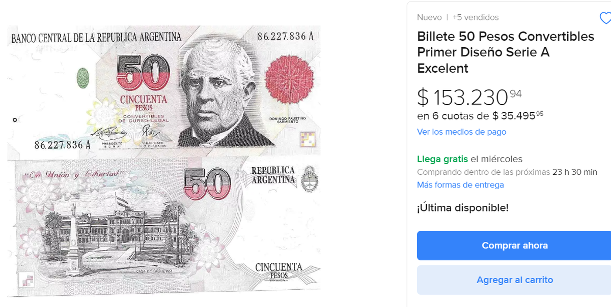611x307 pixels.
Task: Click the ¡Última disponible! notice
Action: click(462, 208)
